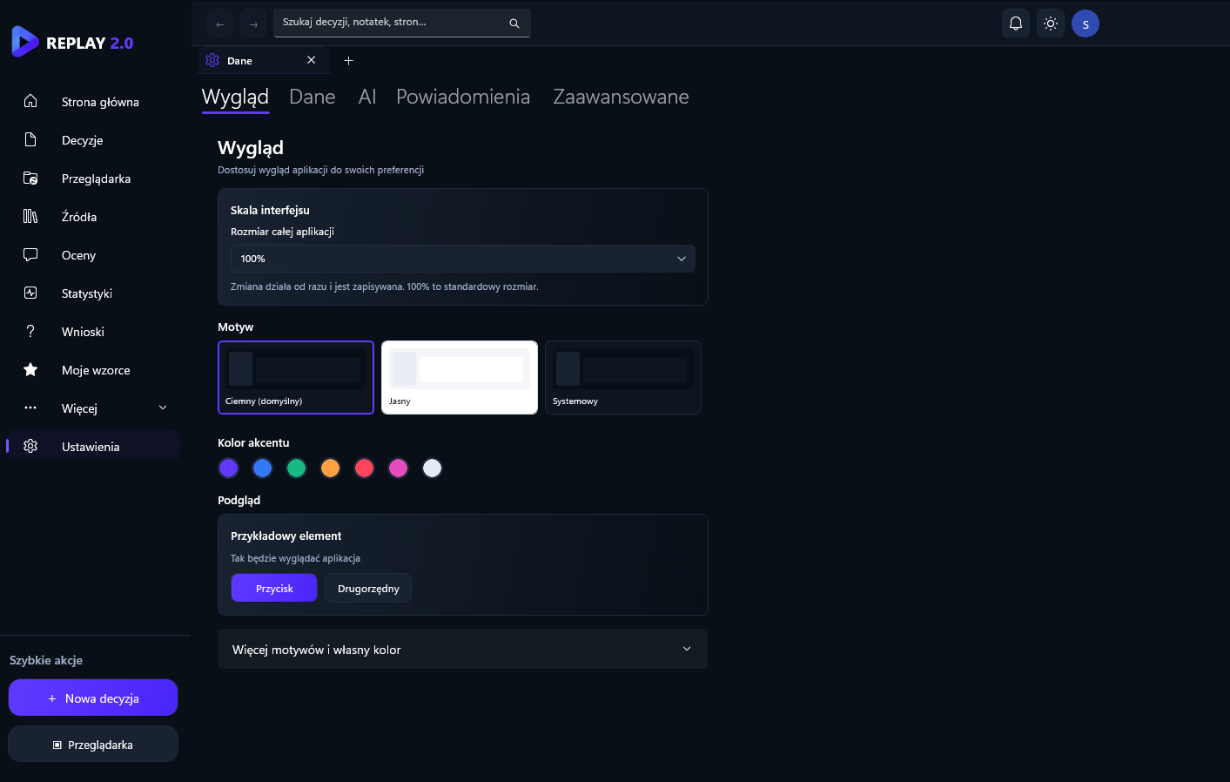1230x782 pixels.
Task: Open the interface scale 100% dropdown
Action: (x=463, y=259)
